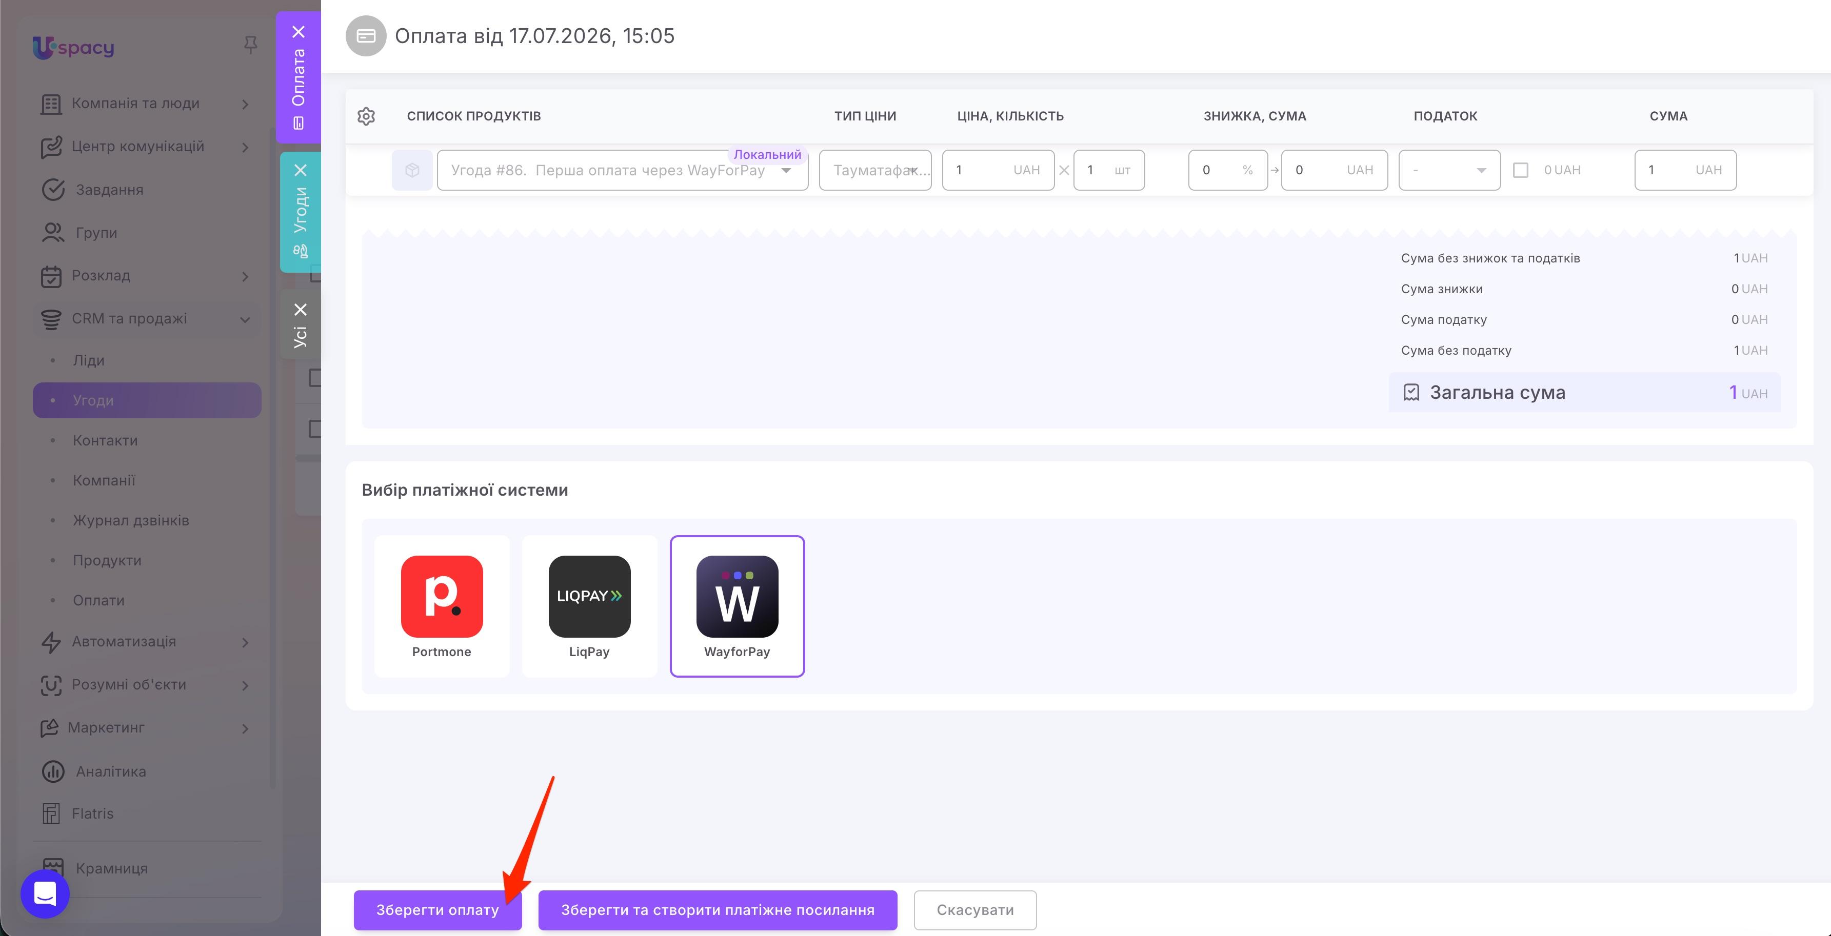Click the СПИСОК ПРОДУКТІВ column header
1831x936 pixels.
[x=473, y=116]
